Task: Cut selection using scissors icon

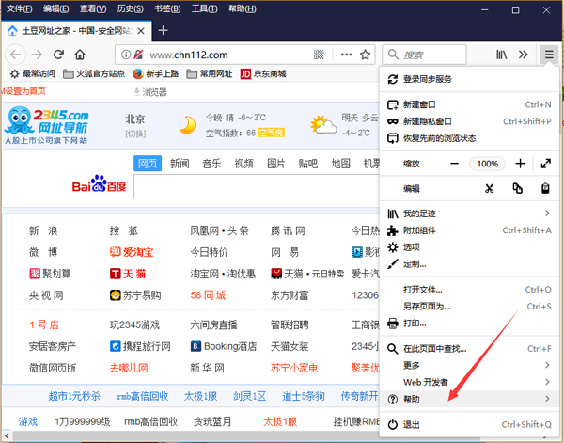Action: (x=489, y=188)
